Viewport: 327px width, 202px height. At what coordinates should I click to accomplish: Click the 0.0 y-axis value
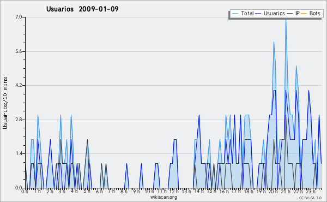(19, 188)
